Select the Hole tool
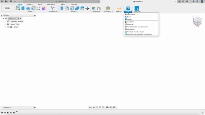 [33, 8]
